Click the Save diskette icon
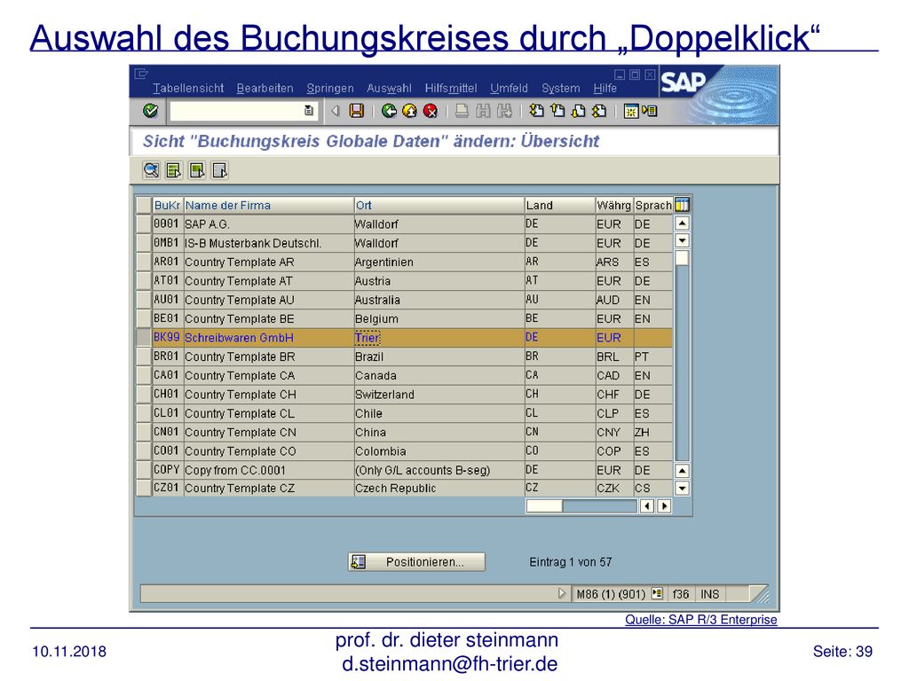909x681 pixels. [356, 110]
